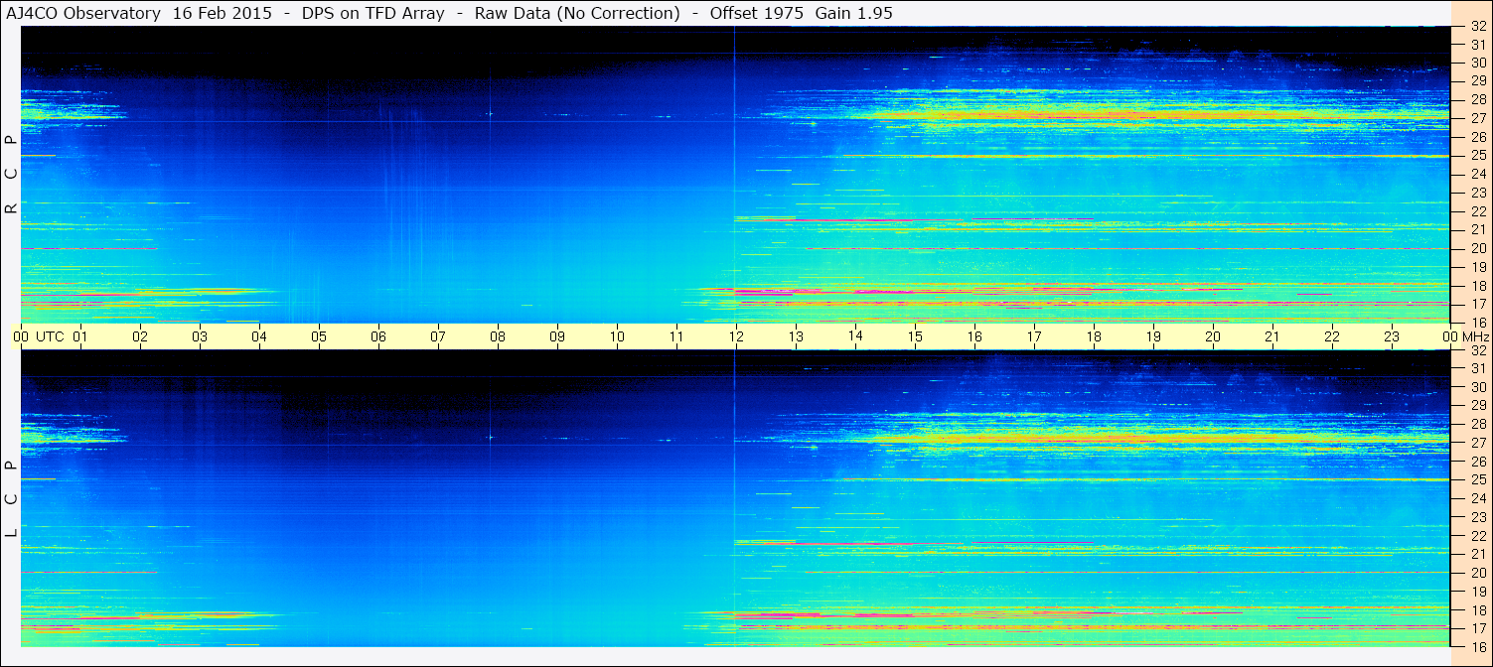
Task: Click the 21 hour mark on time axis
Action: [1271, 336]
